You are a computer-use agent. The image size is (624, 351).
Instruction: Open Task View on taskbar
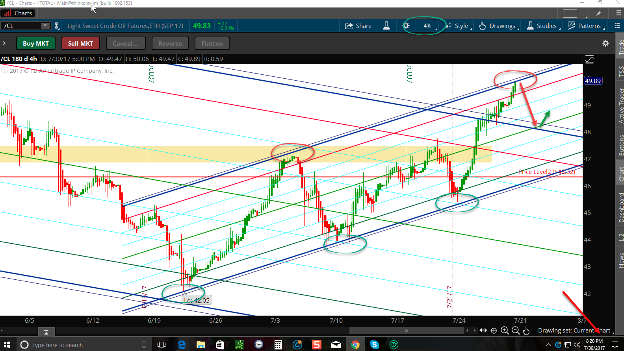tap(162, 345)
